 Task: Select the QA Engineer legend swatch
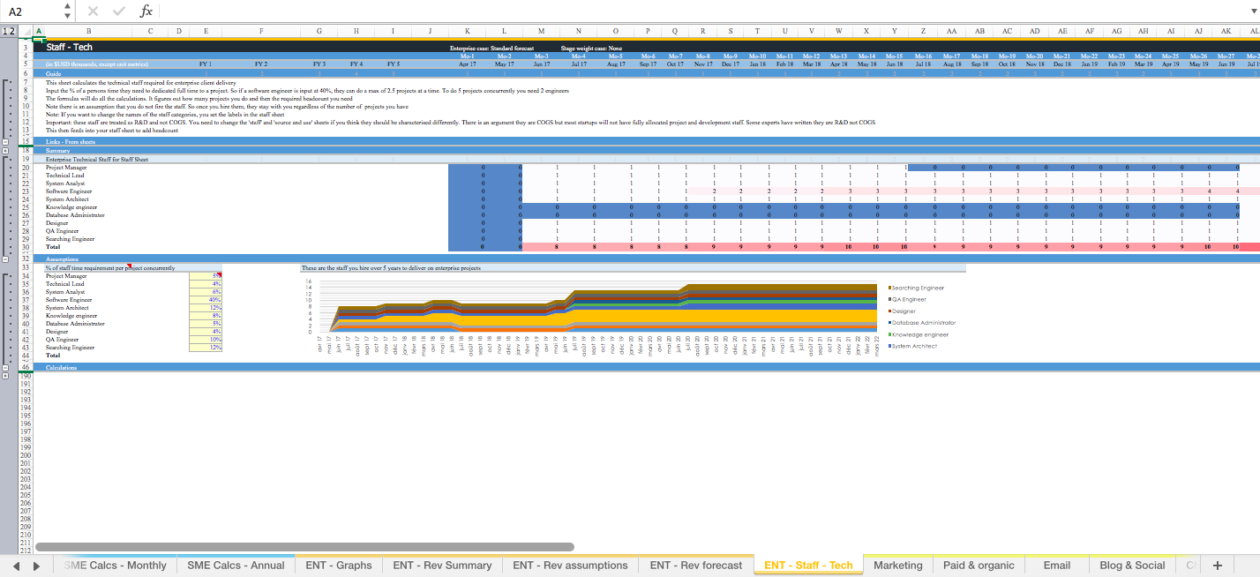(x=889, y=299)
